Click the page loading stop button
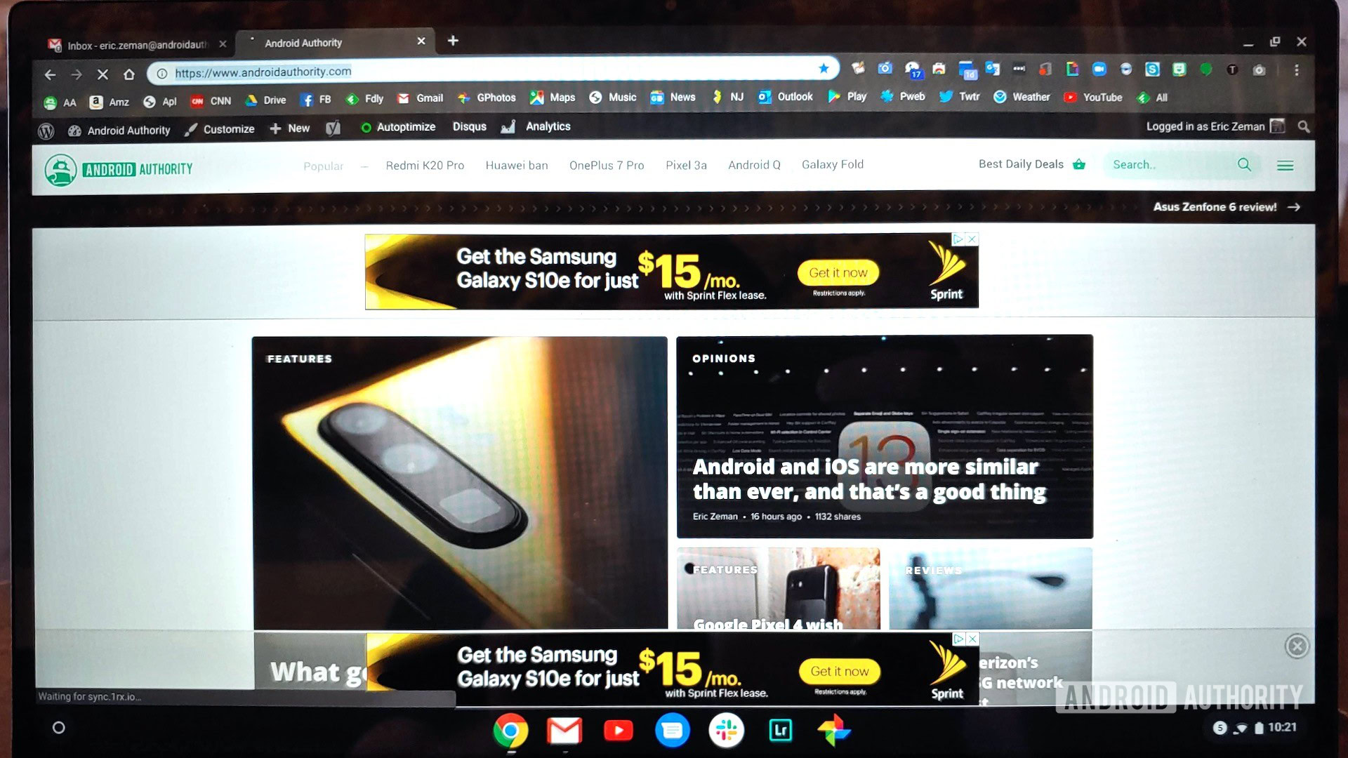 pos(103,72)
